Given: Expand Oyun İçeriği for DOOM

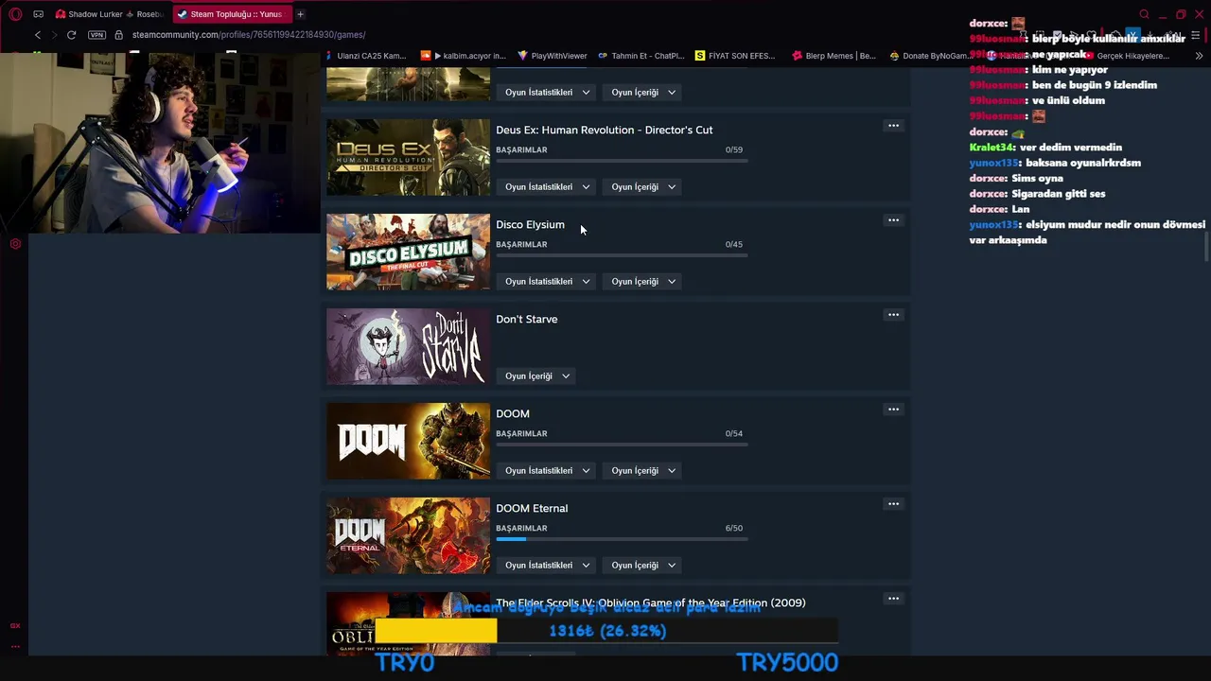Looking at the screenshot, I should 643,470.
